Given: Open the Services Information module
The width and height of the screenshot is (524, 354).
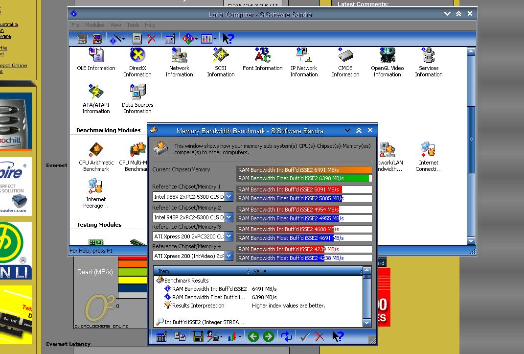Looking at the screenshot, I should [429, 63].
